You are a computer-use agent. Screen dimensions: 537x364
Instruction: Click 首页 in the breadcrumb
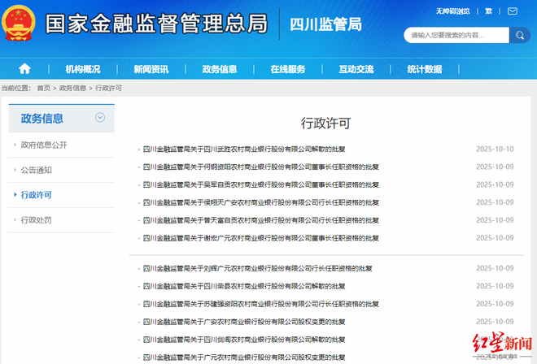click(x=43, y=88)
